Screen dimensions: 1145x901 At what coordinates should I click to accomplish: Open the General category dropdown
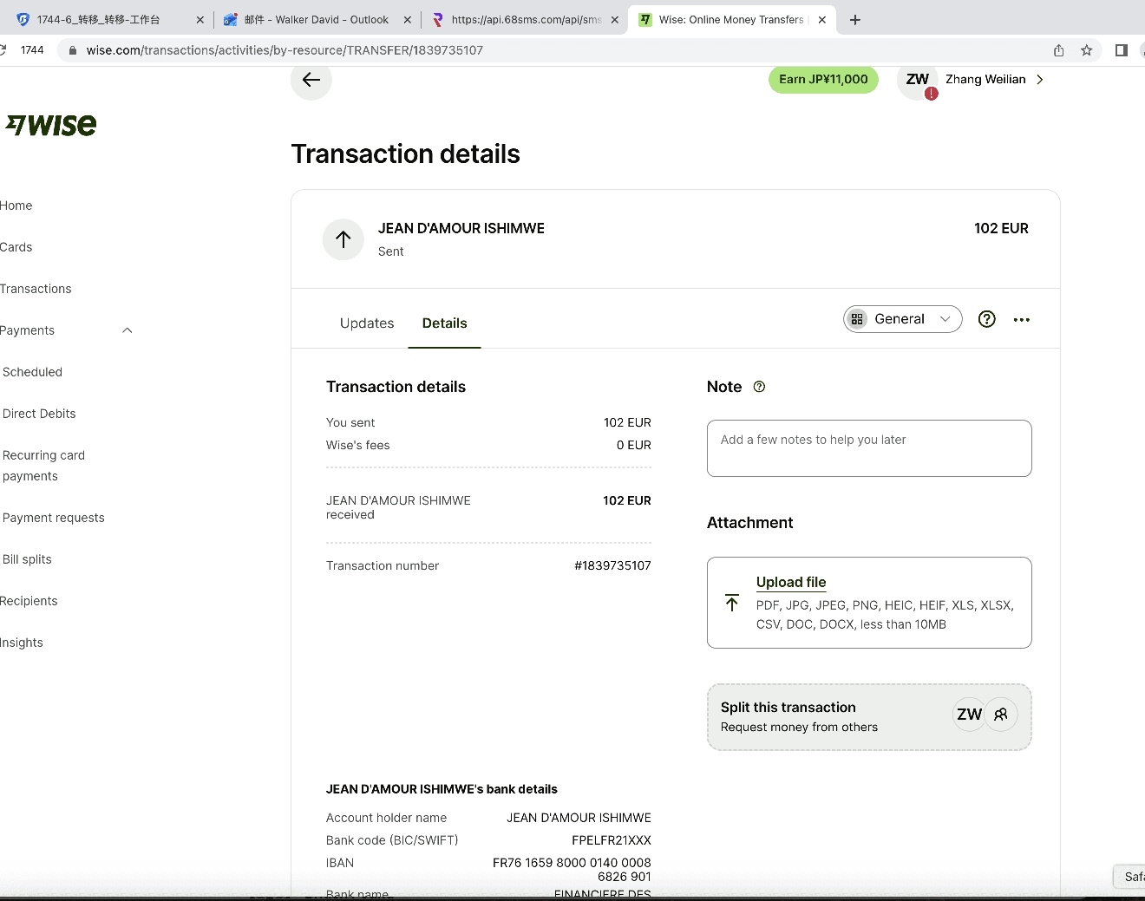point(902,319)
